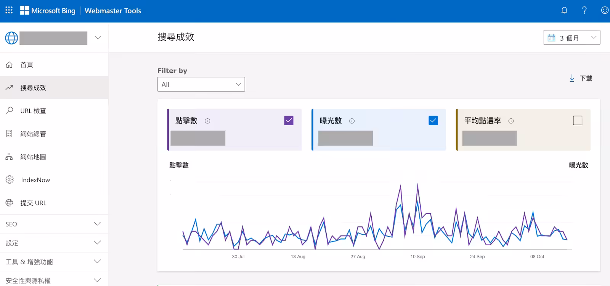
Task: Click the info icon next to 曝光數
Action: (352, 121)
